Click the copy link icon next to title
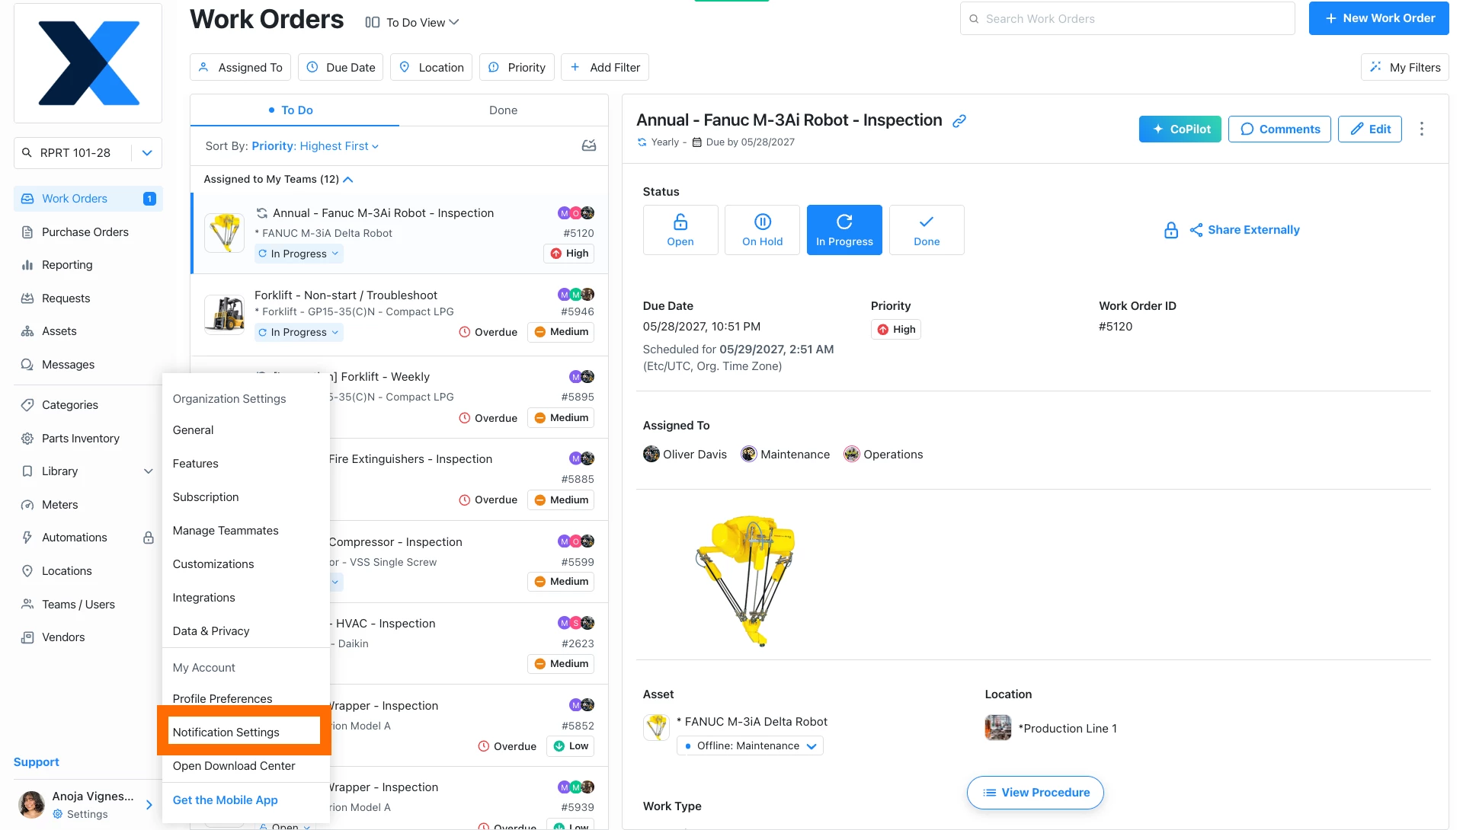The width and height of the screenshot is (1463, 830). 959,121
